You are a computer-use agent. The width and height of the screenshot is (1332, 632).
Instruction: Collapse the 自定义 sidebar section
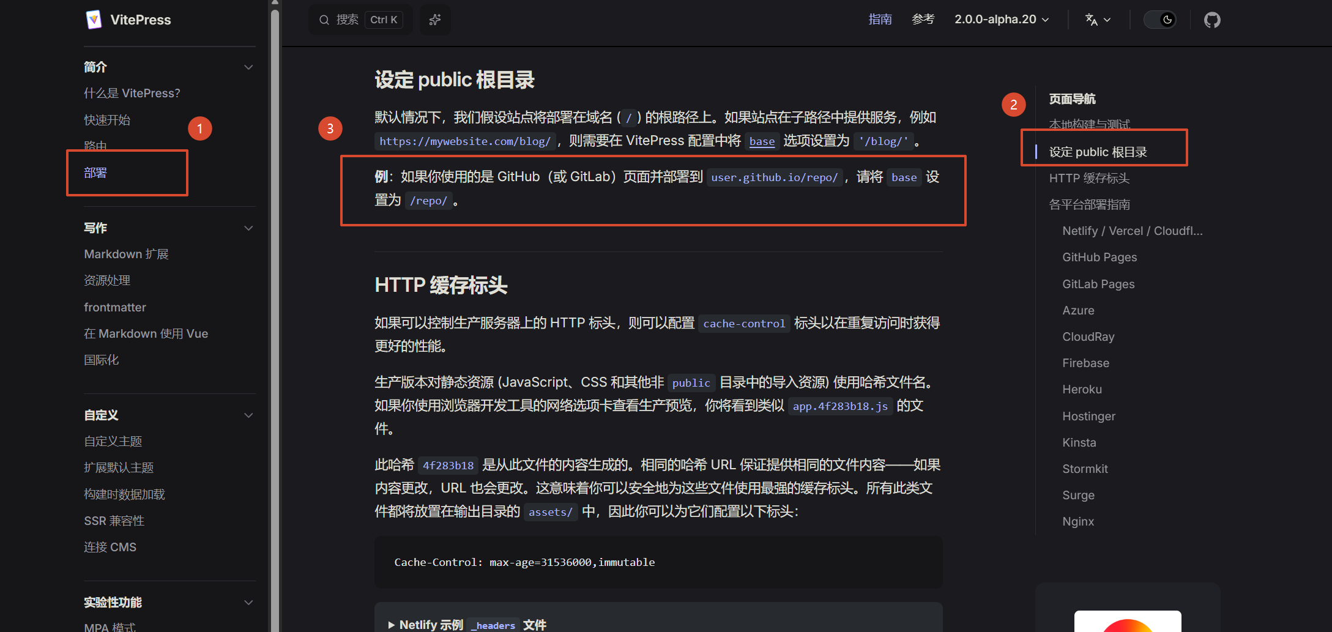[x=248, y=415]
